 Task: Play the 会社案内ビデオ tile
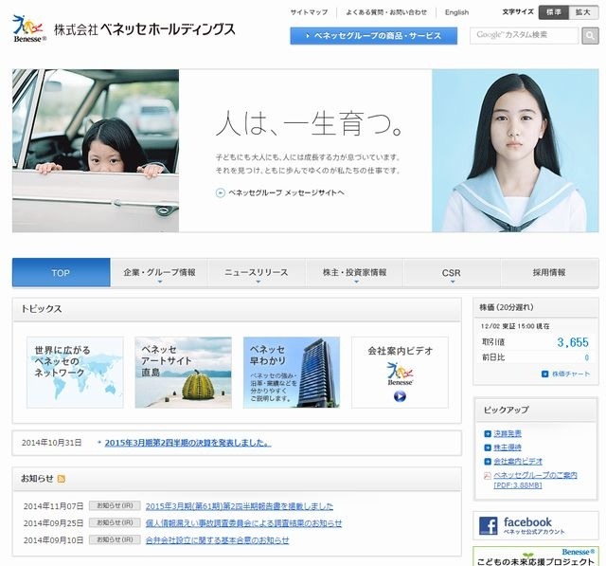(x=399, y=372)
